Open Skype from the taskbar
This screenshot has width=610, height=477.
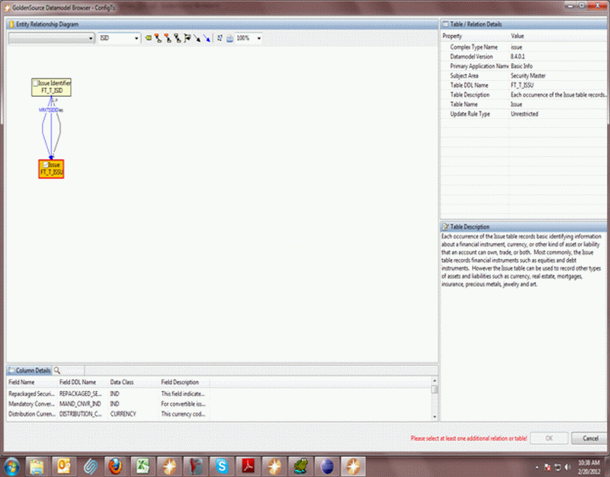coord(221,466)
